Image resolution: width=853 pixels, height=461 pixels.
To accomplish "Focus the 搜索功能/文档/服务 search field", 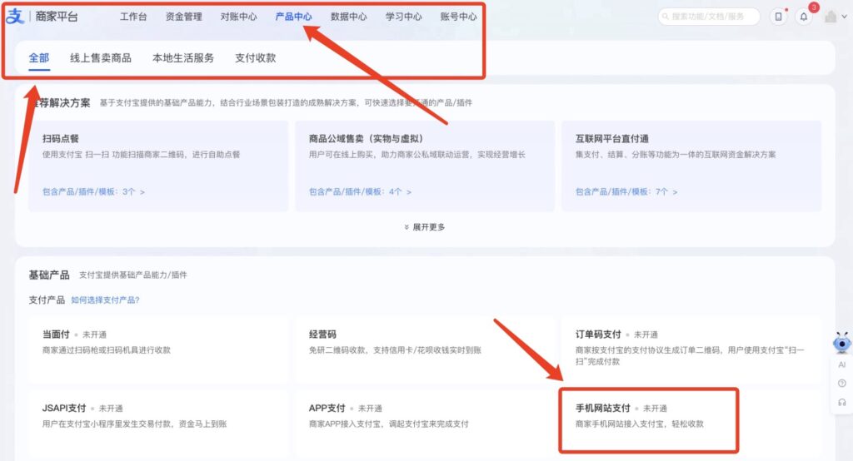I will pyautogui.click(x=709, y=17).
